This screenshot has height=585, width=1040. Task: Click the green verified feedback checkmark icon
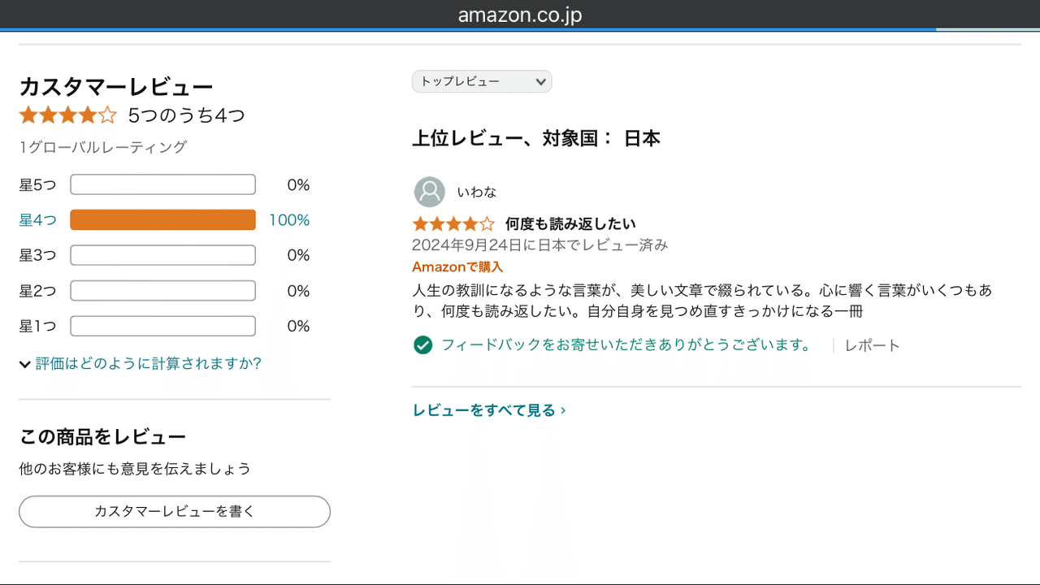[x=422, y=344]
